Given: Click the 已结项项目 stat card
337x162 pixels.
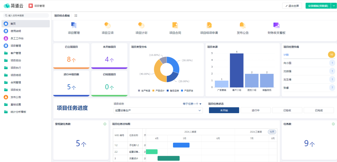Looking at the screenshot, I should (x=109, y=84).
